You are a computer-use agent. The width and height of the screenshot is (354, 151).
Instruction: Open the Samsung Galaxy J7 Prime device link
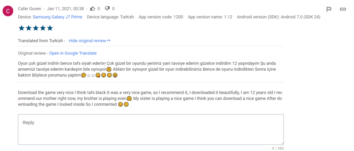57,17
